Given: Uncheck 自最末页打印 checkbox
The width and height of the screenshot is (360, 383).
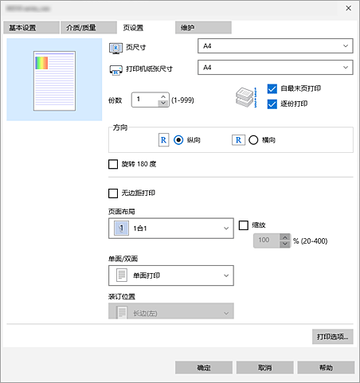Looking at the screenshot, I should 272,88.
